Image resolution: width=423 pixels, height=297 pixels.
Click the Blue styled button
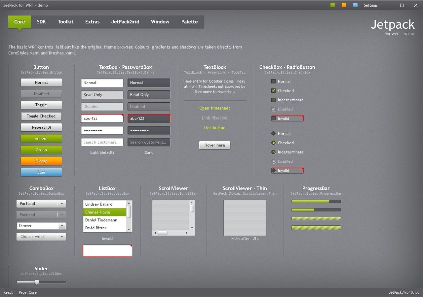click(x=41, y=172)
